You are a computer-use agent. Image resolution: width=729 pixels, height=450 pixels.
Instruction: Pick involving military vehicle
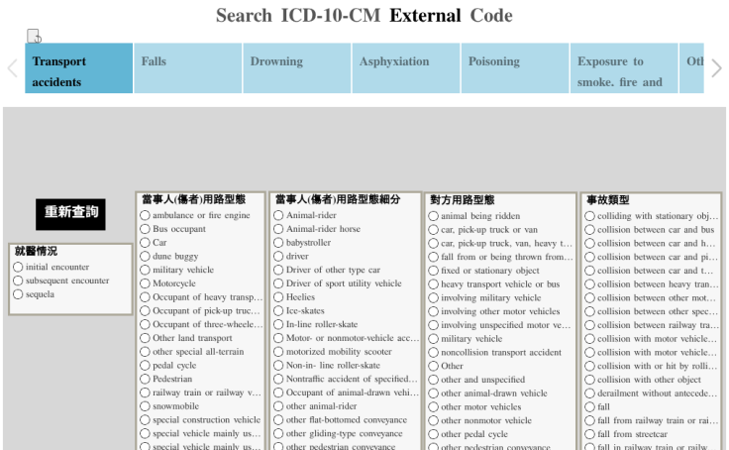click(433, 297)
